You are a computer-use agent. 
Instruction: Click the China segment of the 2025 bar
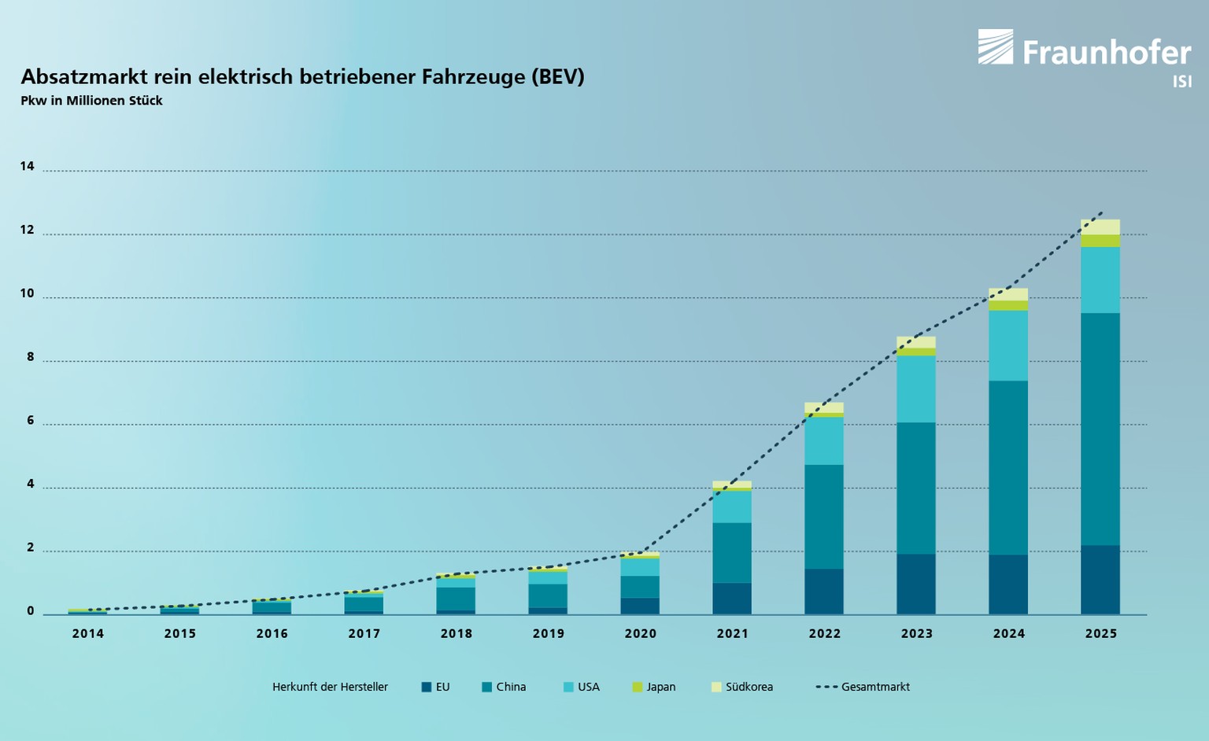point(1100,429)
